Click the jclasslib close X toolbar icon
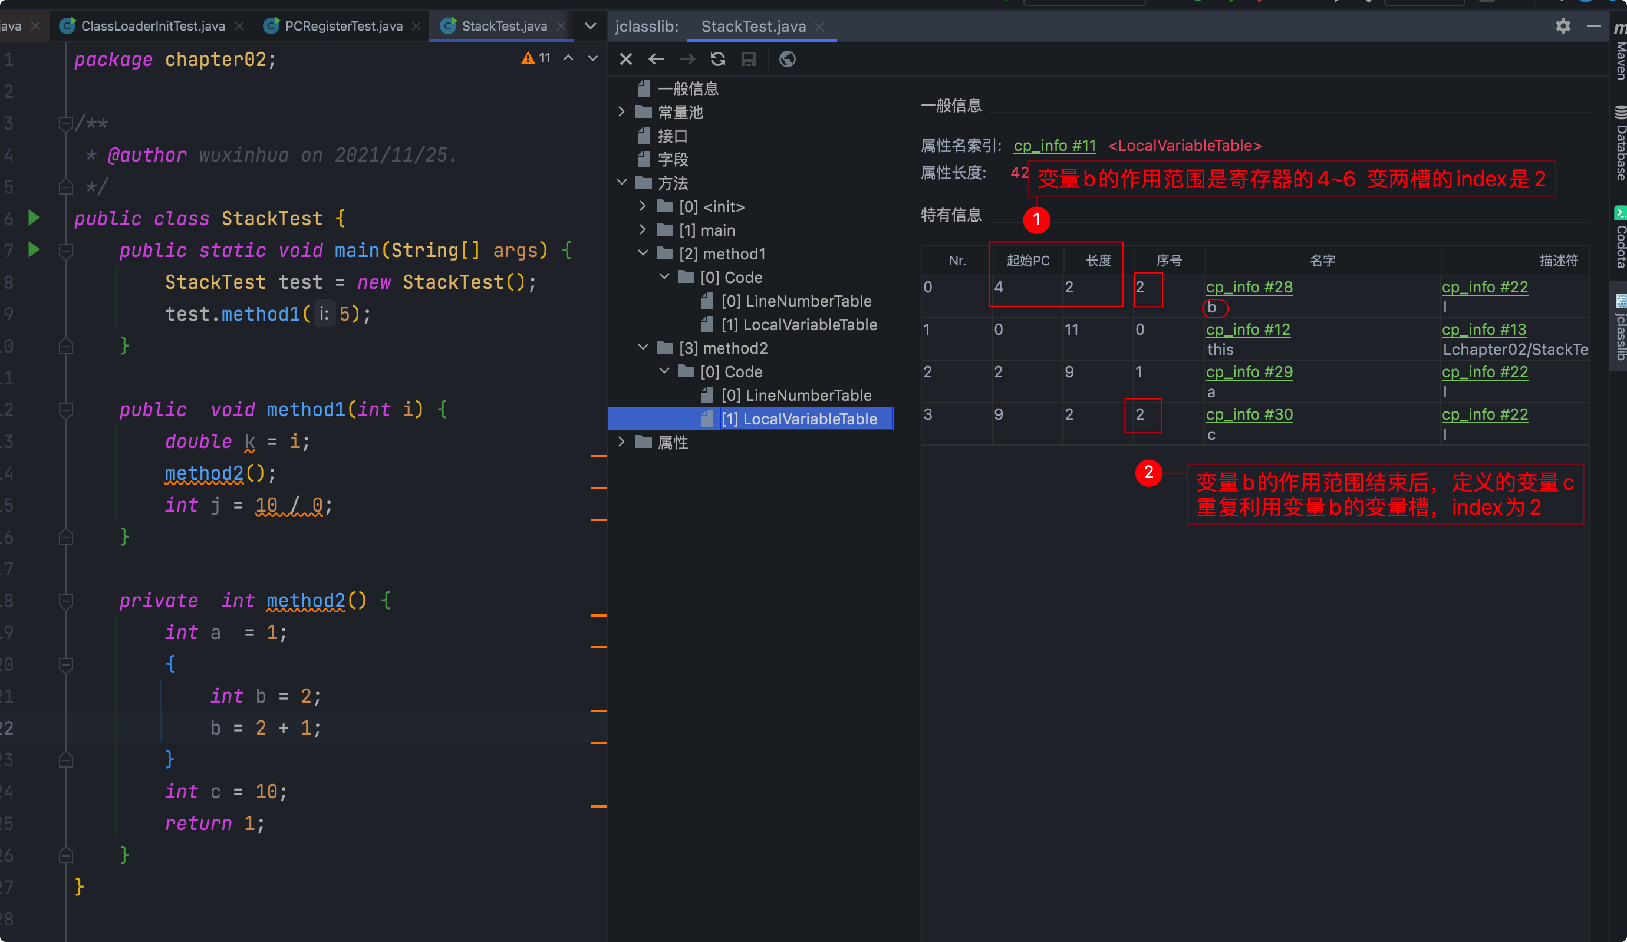1627x942 pixels. click(x=625, y=60)
